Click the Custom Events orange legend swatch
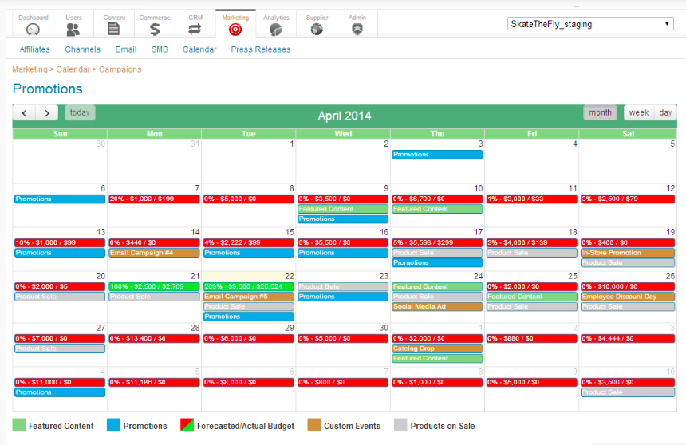Viewport: 686px width, 445px height. (313, 425)
